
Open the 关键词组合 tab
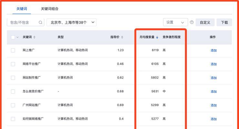pos(49,9)
